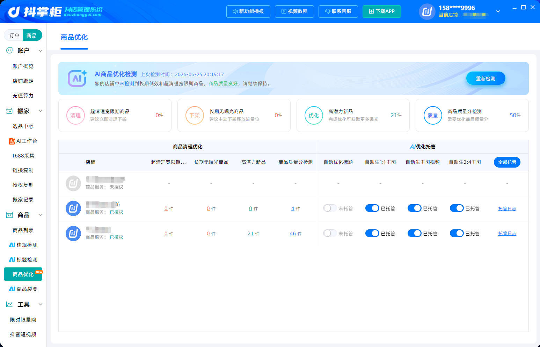Click the AI badge beside 商品裂变

[12, 289]
